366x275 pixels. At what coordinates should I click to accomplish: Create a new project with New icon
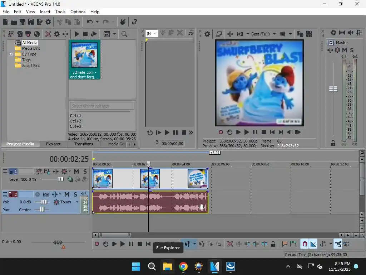point(5,22)
